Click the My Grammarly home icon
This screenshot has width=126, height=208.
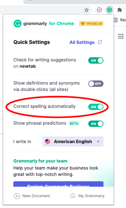(73, 196)
